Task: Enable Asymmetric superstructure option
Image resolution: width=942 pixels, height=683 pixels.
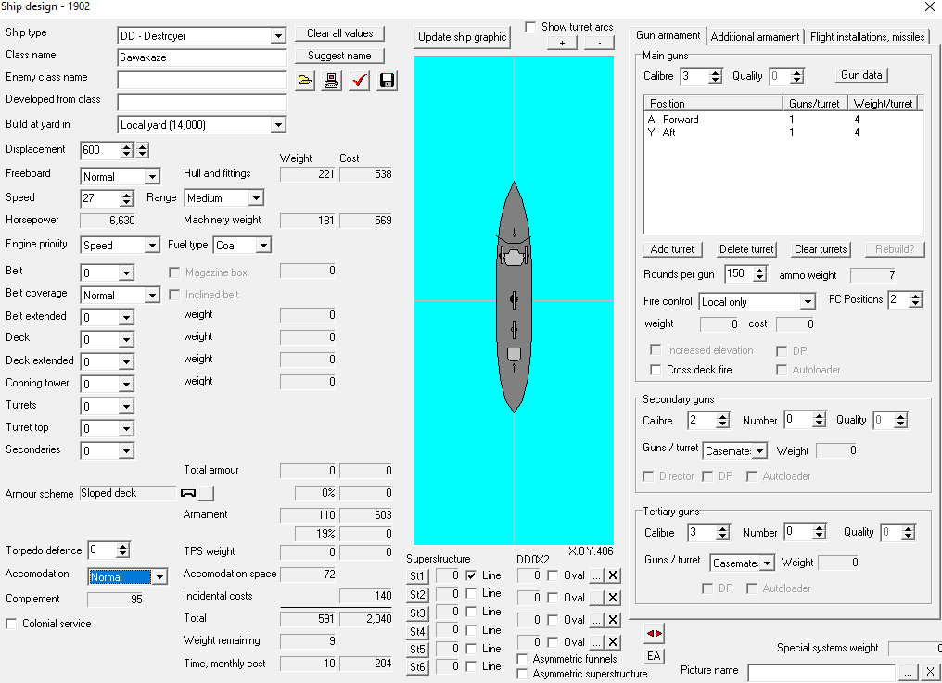Action: [x=523, y=674]
